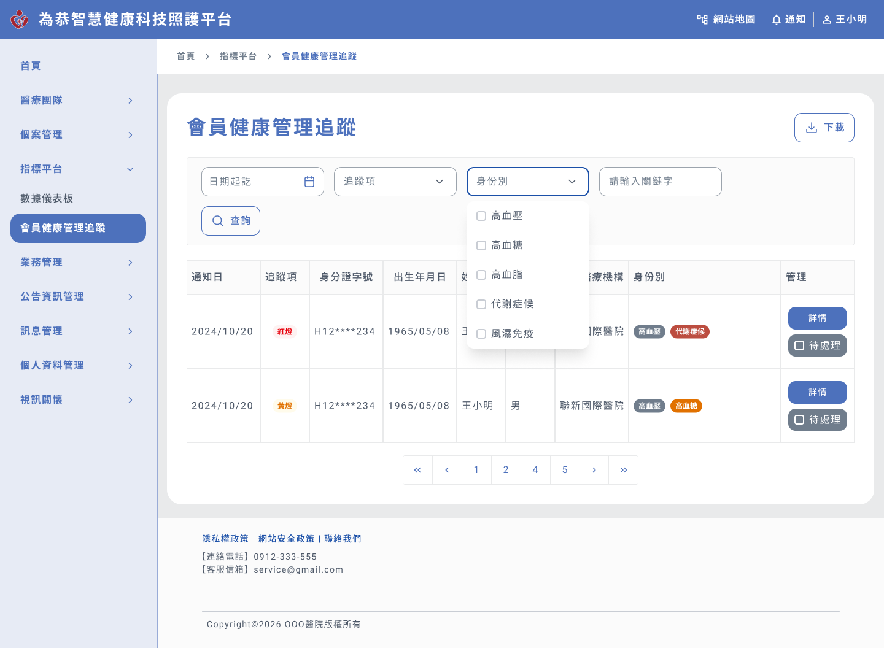Click the user profile icon for 王小明
The width and height of the screenshot is (884, 648).
[827, 20]
